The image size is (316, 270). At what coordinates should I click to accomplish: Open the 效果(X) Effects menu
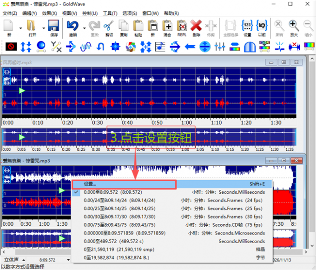coord(49,13)
